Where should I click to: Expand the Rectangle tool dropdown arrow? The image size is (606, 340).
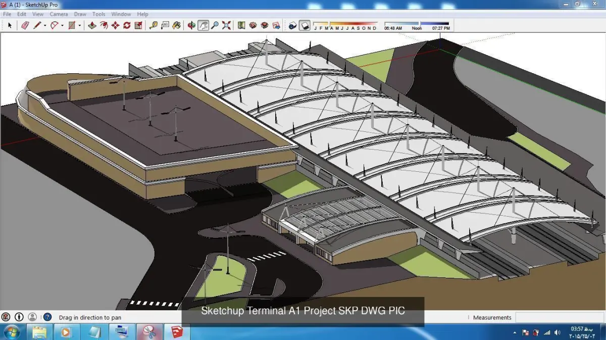(79, 25)
